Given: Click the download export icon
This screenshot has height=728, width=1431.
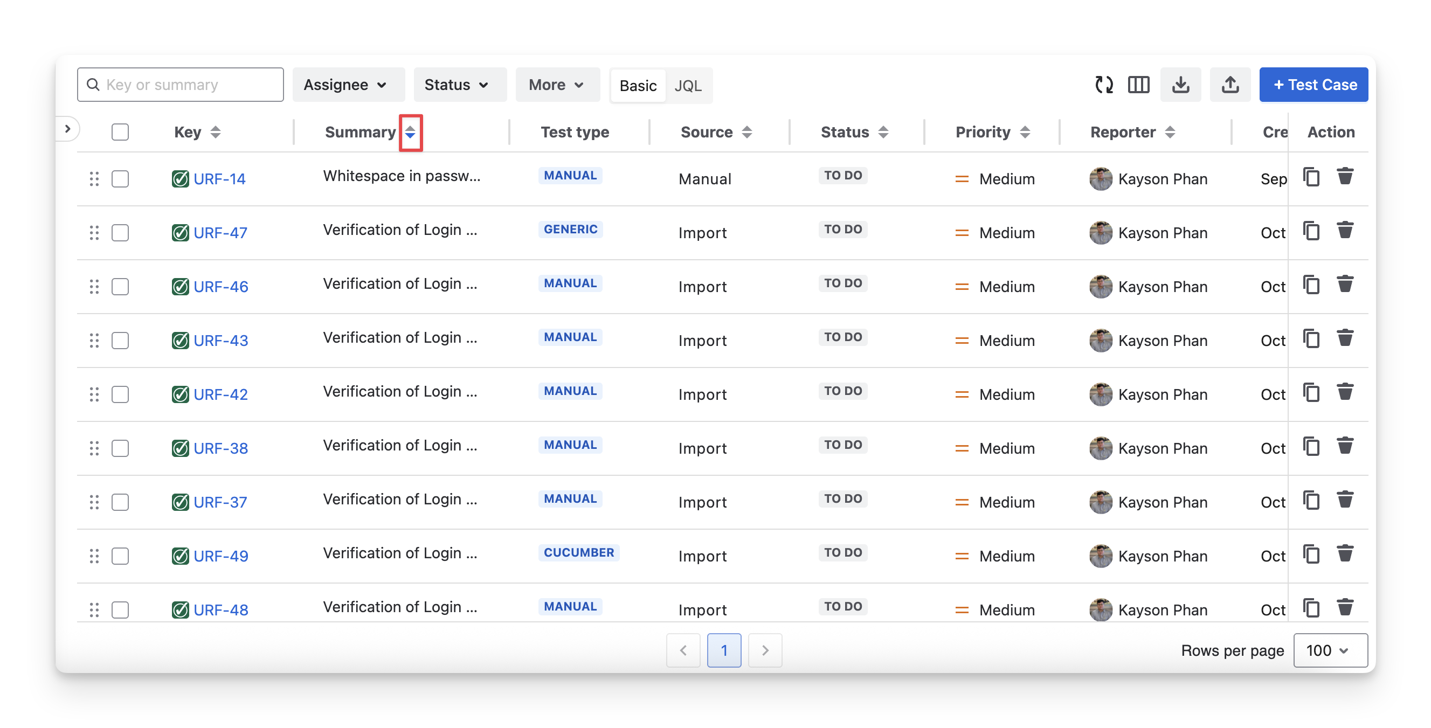Looking at the screenshot, I should 1180,85.
